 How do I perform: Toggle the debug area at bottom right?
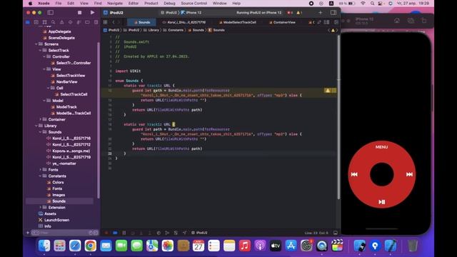pyautogui.click(x=336, y=233)
